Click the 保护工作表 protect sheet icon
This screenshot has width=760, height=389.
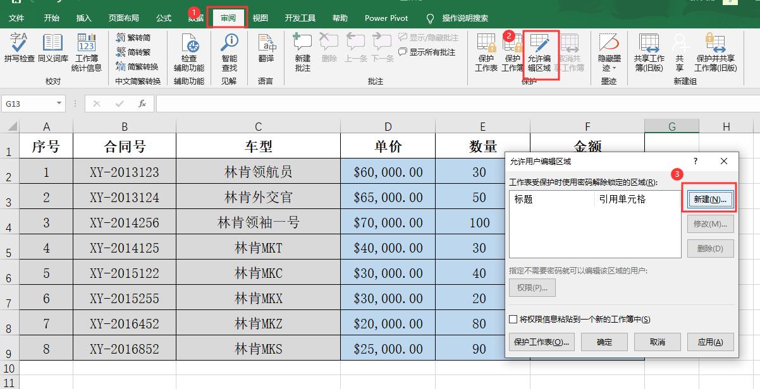point(486,52)
